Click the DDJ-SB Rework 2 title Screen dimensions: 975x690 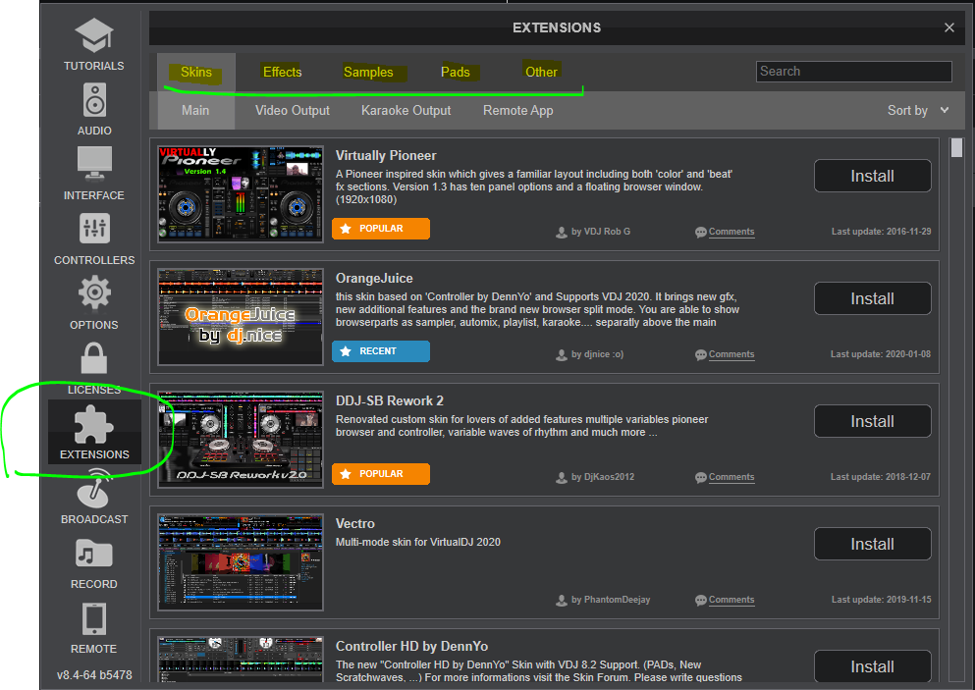click(390, 400)
